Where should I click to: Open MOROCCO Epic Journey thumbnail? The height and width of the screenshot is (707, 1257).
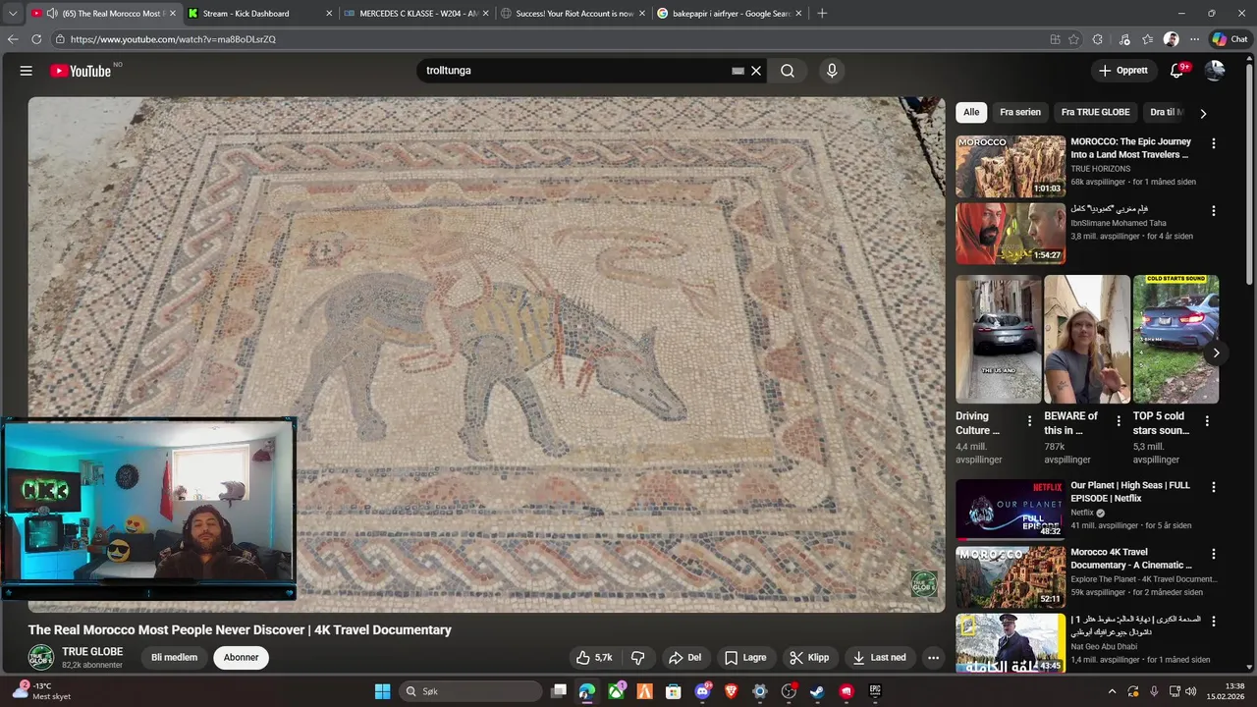tap(1011, 166)
